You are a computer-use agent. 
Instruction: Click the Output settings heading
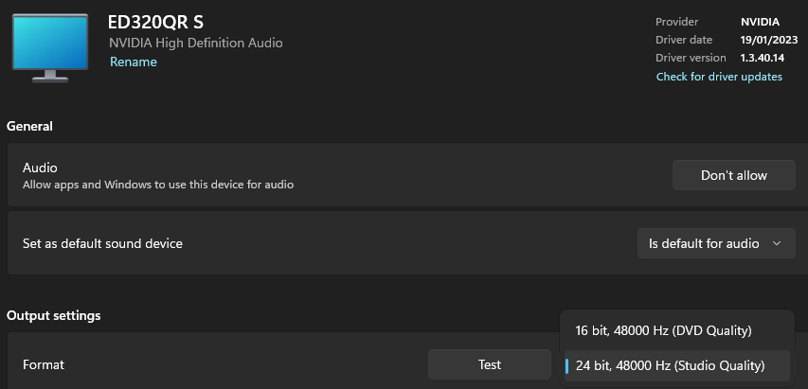click(54, 315)
